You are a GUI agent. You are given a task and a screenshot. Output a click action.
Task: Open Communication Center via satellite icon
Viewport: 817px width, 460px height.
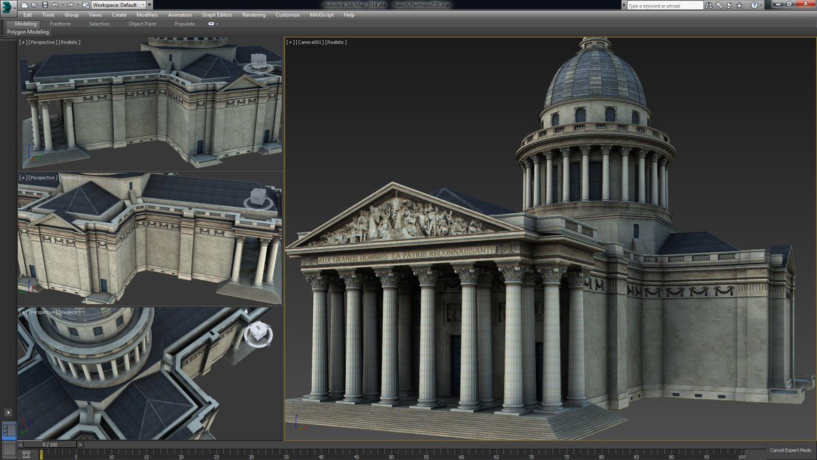(x=729, y=5)
